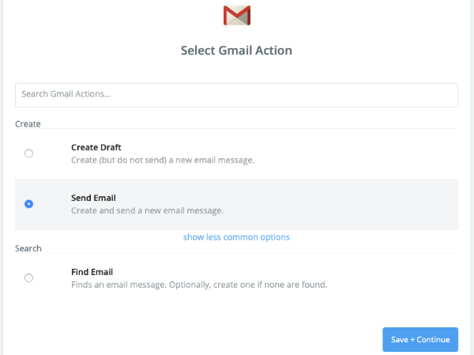Click empty right side of Find Email row

pyautogui.click(x=393, y=278)
